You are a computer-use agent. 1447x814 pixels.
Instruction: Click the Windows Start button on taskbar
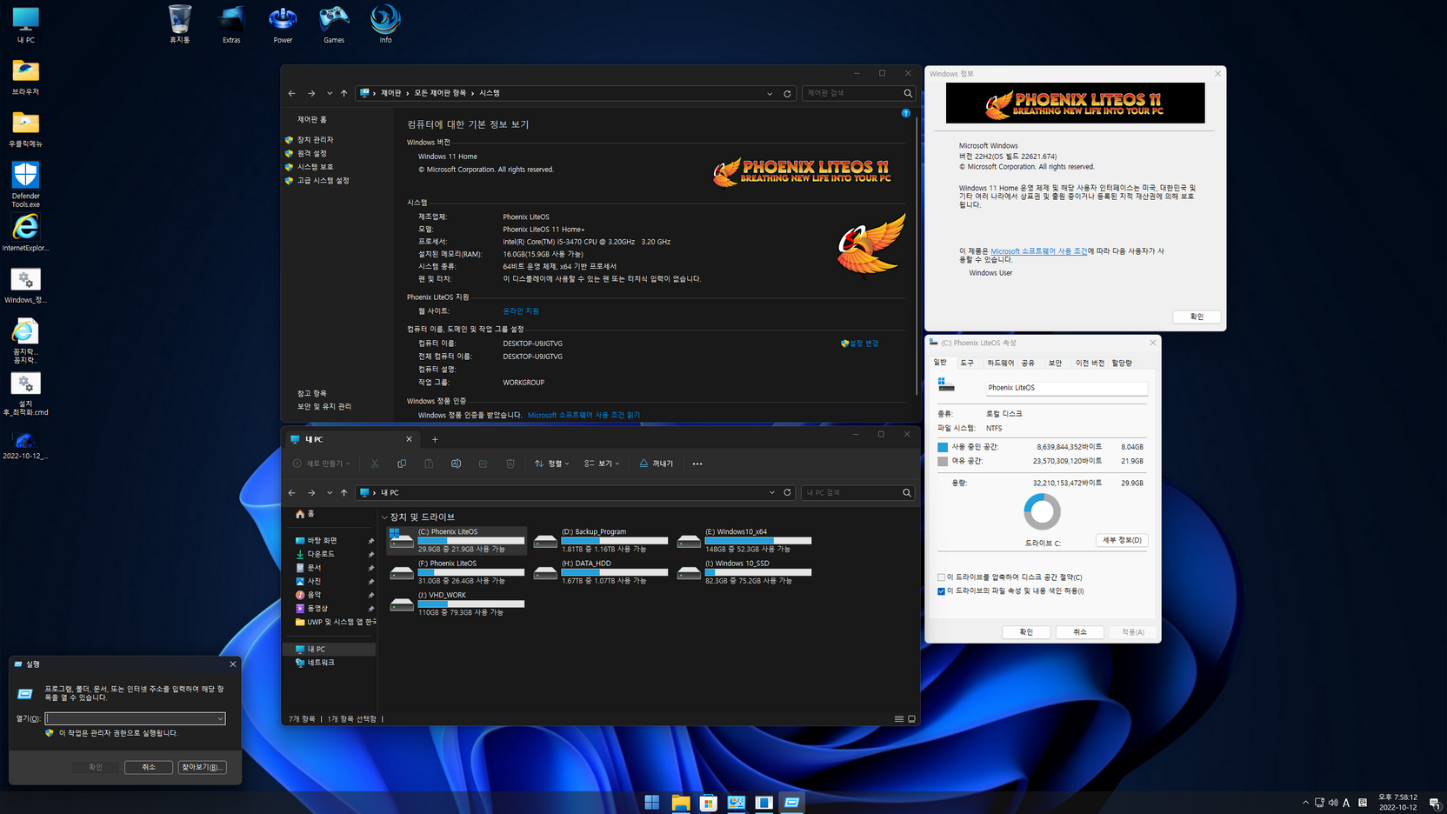(x=652, y=803)
